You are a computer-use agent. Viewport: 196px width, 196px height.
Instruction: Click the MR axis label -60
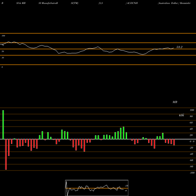click(191, 160)
